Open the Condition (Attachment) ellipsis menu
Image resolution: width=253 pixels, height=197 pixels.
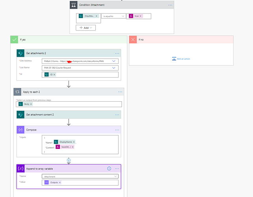point(170,5)
